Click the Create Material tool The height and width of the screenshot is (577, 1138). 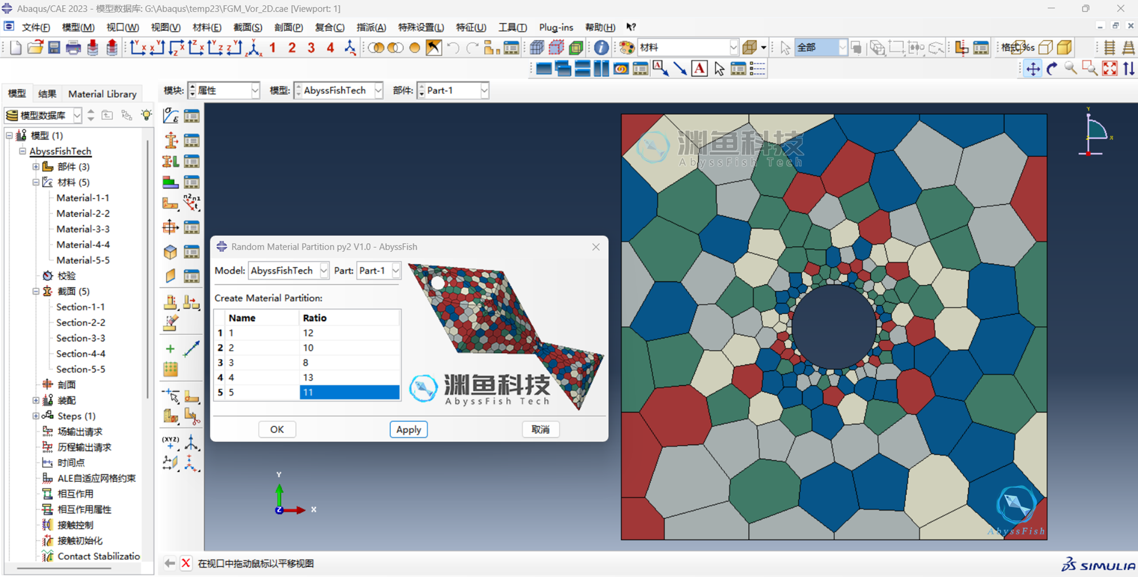[171, 116]
